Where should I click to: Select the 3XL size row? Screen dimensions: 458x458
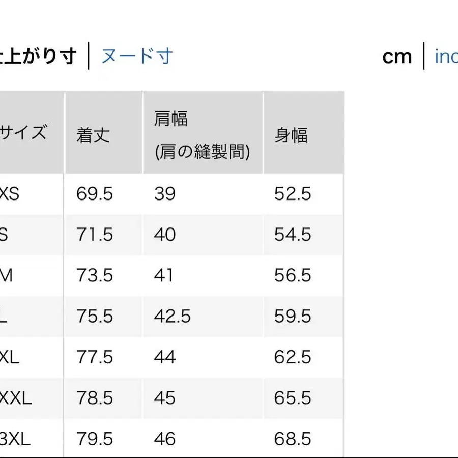point(14,438)
